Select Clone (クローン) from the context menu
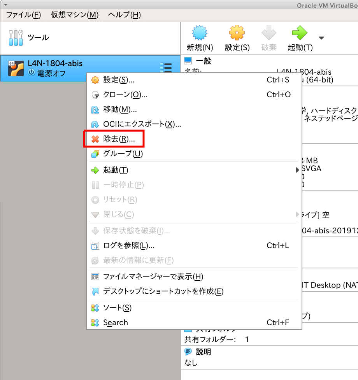 (125, 95)
